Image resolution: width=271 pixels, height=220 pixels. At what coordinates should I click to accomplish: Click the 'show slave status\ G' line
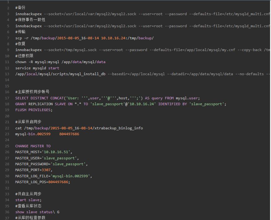pyautogui.click(x=37, y=212)
